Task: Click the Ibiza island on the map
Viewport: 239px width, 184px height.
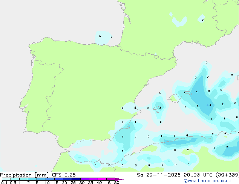Action: point(156,108)
